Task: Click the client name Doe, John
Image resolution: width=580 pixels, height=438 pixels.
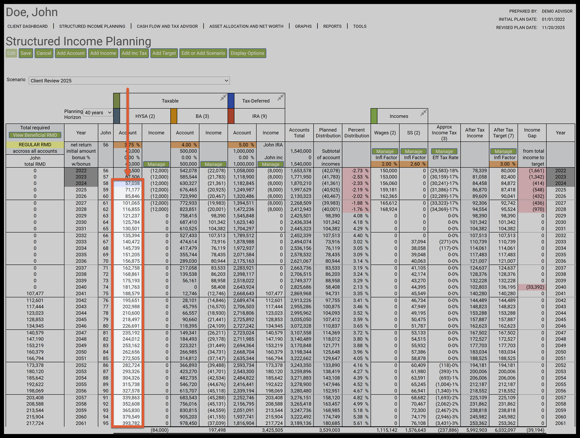Action: click(32, 12)
